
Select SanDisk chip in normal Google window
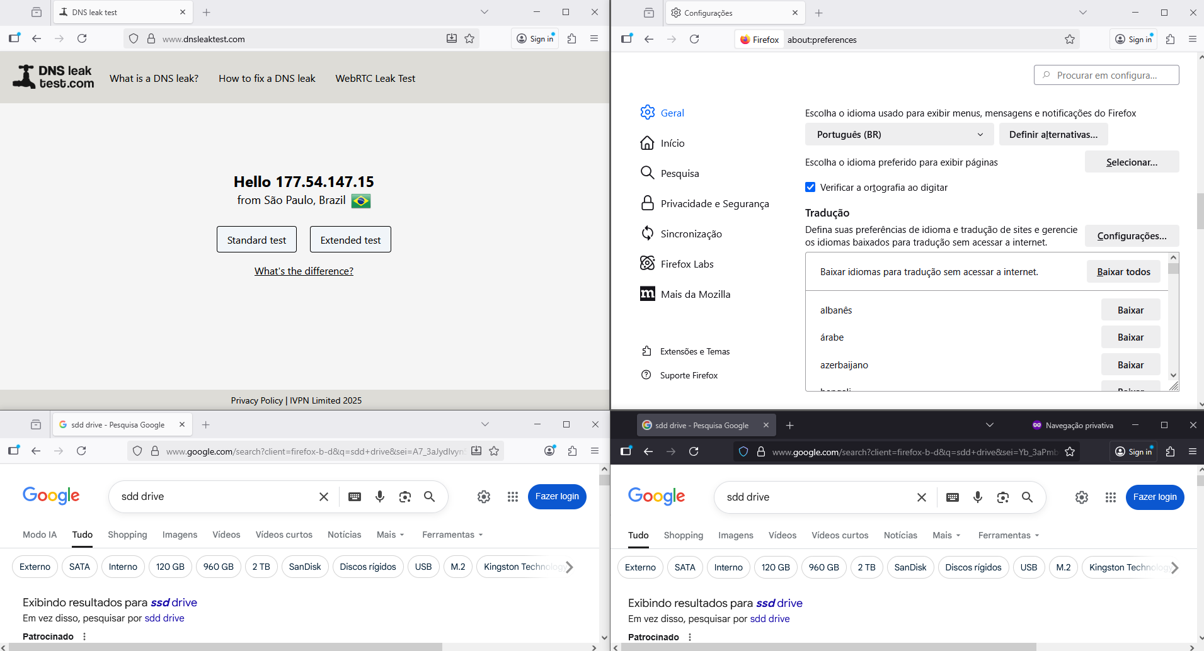pyautogui.click(x=305, y=567)
